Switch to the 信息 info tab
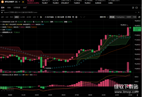 9,7
